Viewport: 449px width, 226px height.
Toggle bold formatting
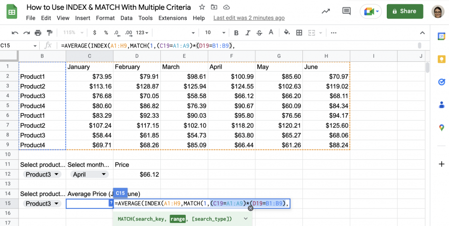[236, 33]
